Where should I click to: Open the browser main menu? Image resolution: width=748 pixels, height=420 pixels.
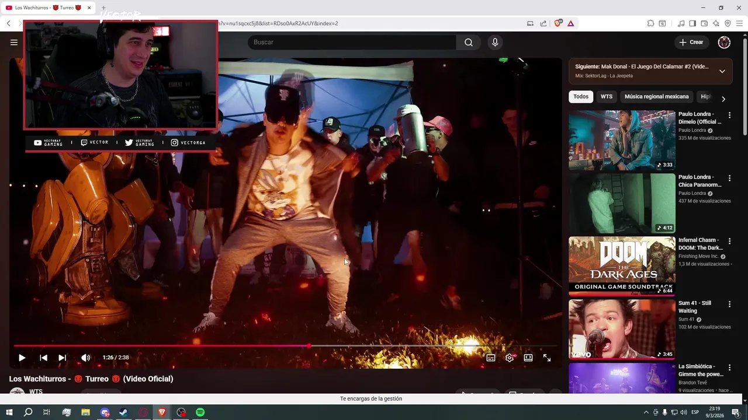click(739, 23)
